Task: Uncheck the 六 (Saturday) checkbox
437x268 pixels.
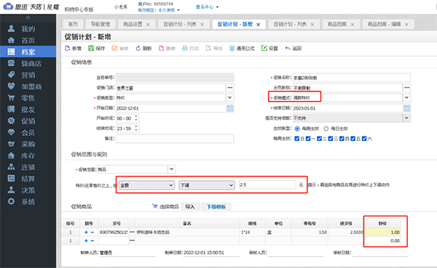Action: [x=364, y=139]
